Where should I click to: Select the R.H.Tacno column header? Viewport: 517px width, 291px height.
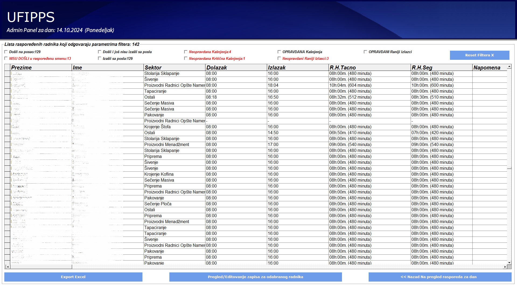click(x=370, y=68)
